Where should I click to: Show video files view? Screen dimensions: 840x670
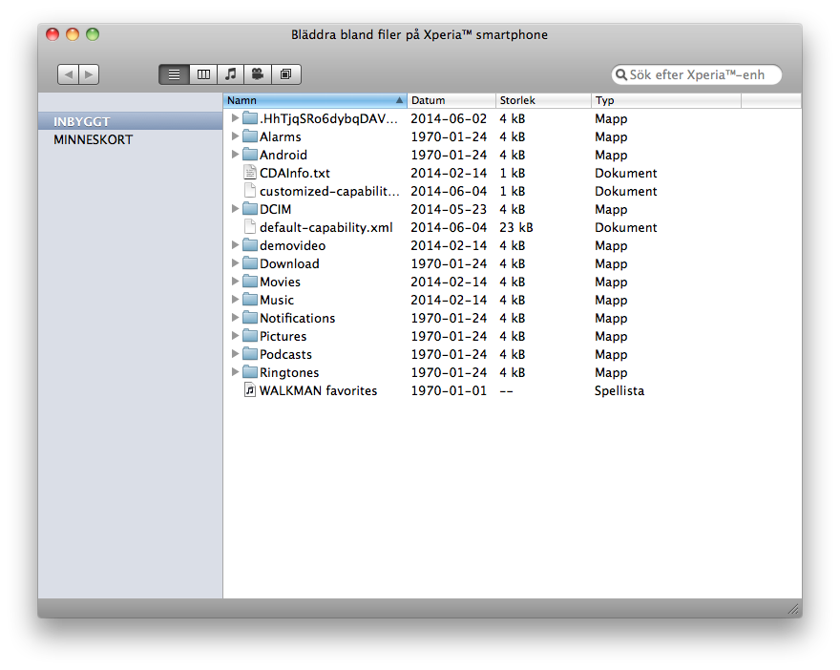pyautogui.click(x=258, y=74)
